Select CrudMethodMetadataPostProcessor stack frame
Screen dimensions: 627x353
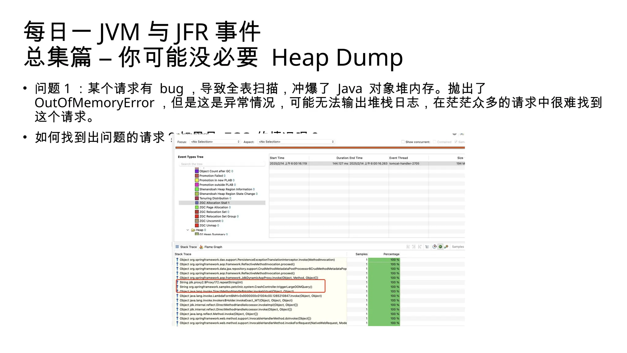pos(261,269)
